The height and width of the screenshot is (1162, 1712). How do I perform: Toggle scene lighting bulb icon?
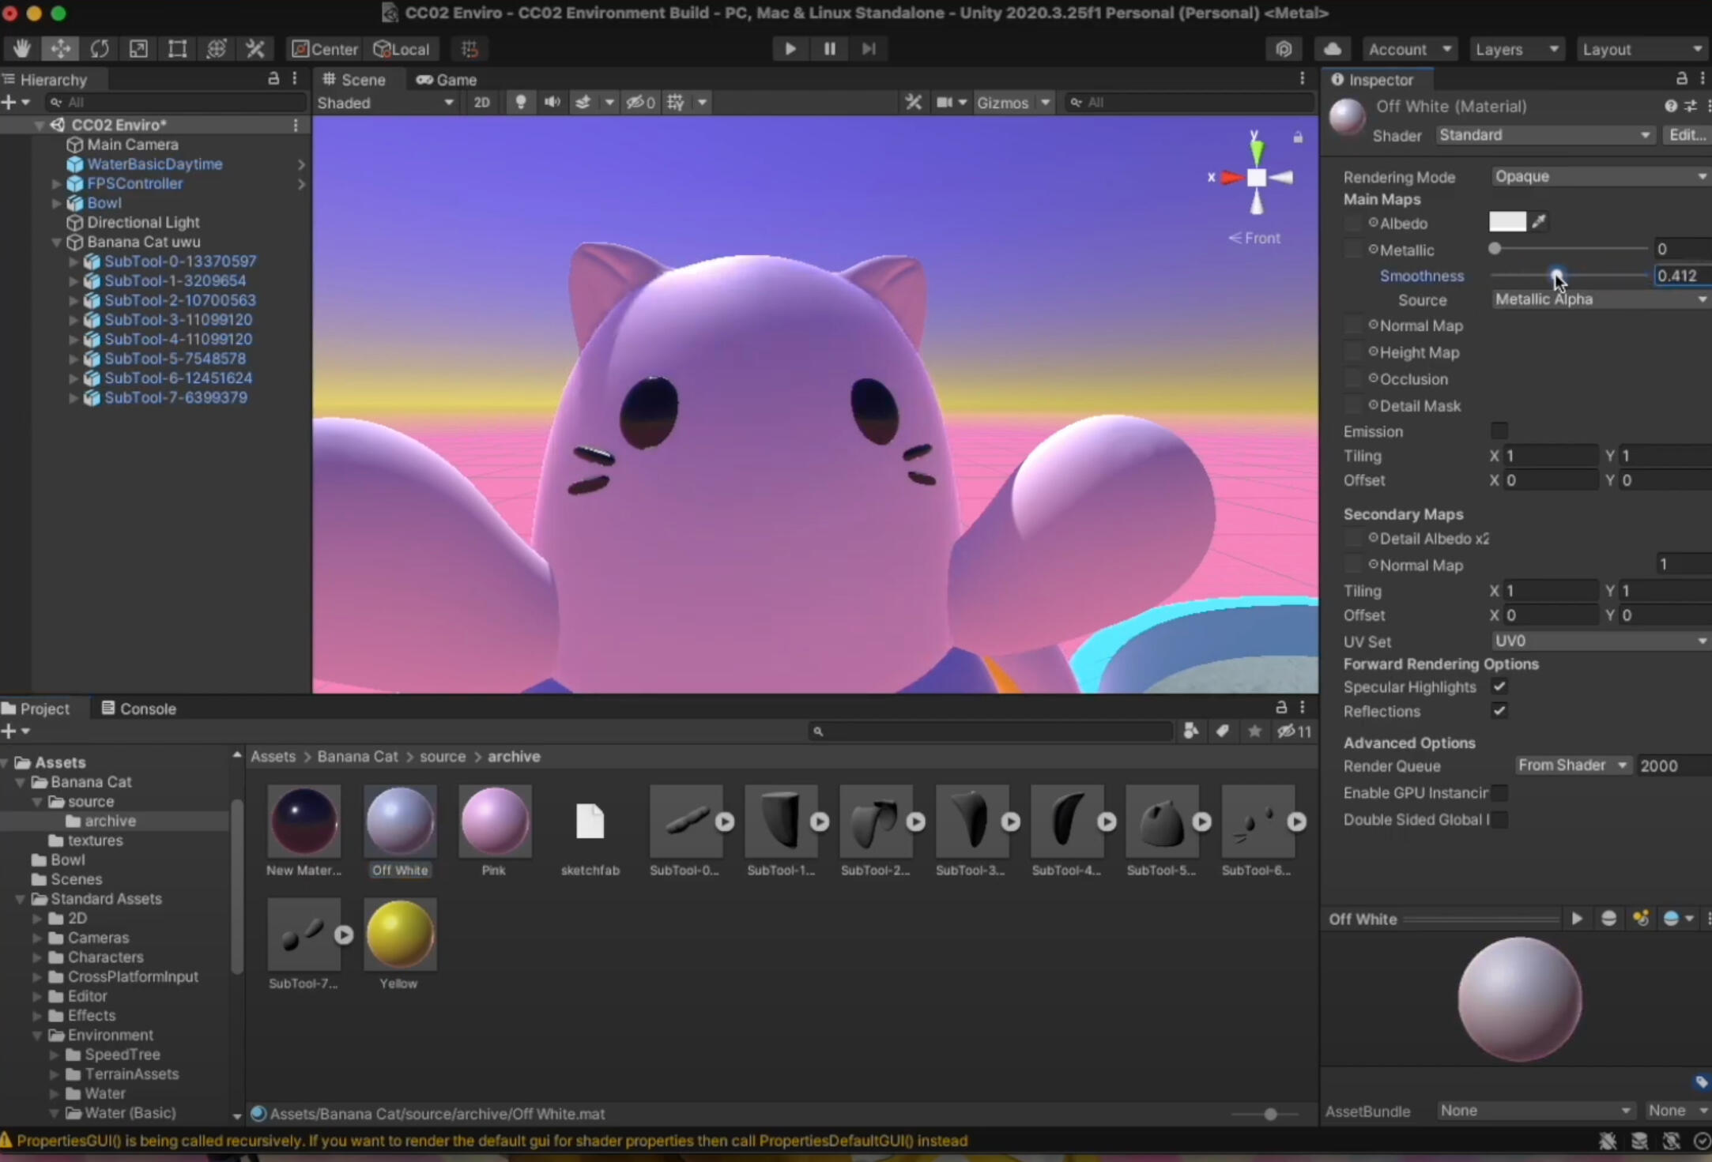520,103
